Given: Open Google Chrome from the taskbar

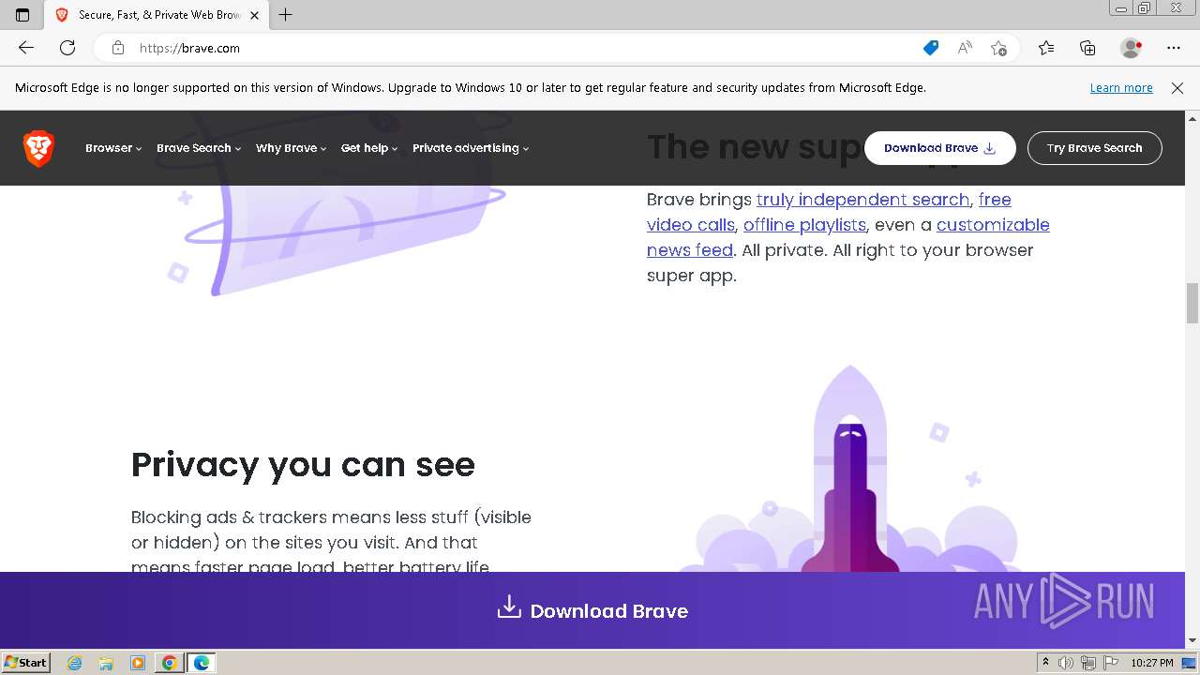Looking at the screenshot, I should pos(169,663).
